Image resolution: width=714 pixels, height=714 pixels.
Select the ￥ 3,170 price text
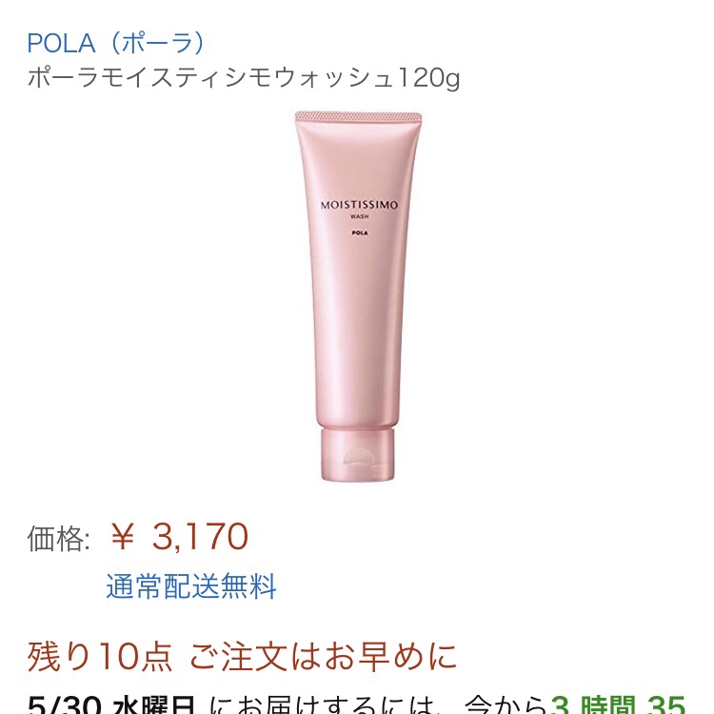click(x=180, y=536)
